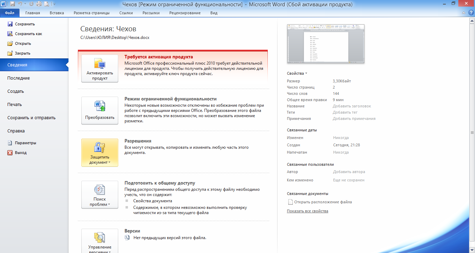The height and width of the screenshot is (253, 475).
Task: Open the Вид ribbon tab
Action: 214,13
